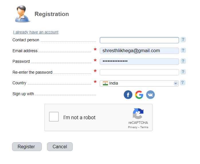Open help for Contact person field
The image size is (200, 164).
click(183, 40)
